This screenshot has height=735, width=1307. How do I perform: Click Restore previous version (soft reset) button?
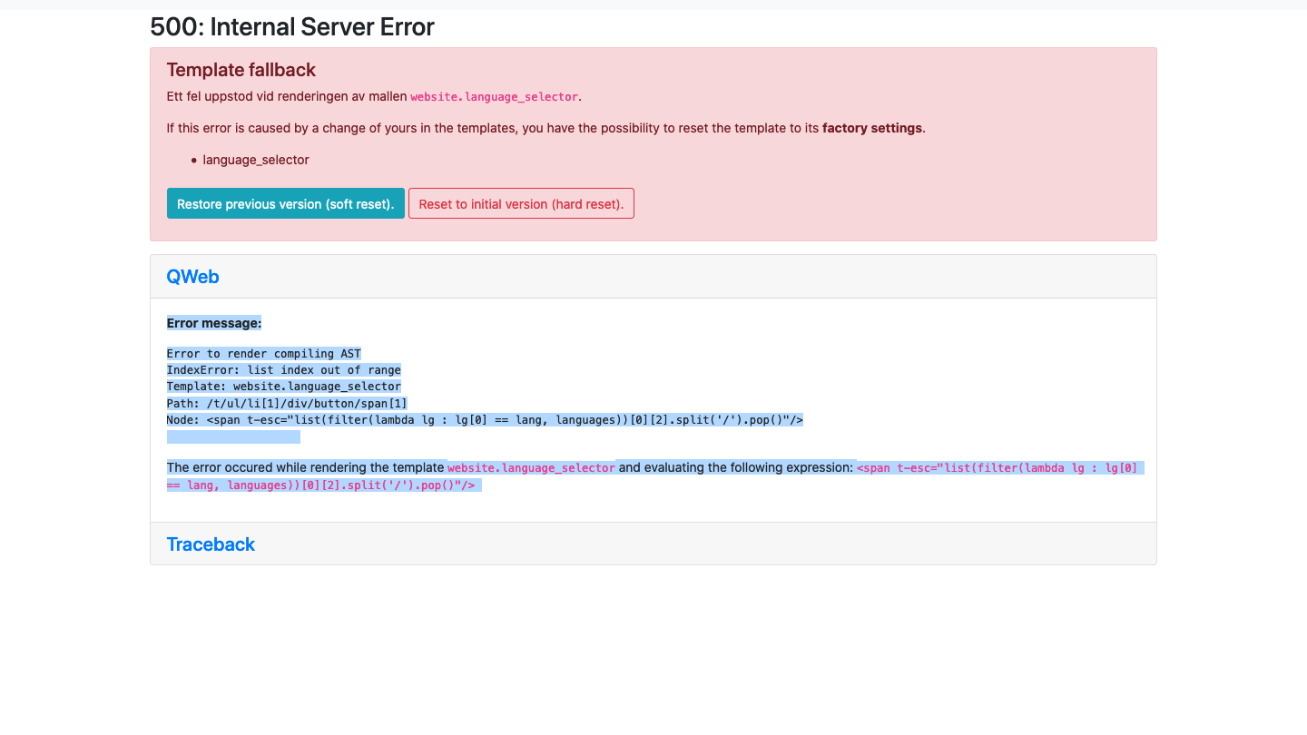(285, 204)
